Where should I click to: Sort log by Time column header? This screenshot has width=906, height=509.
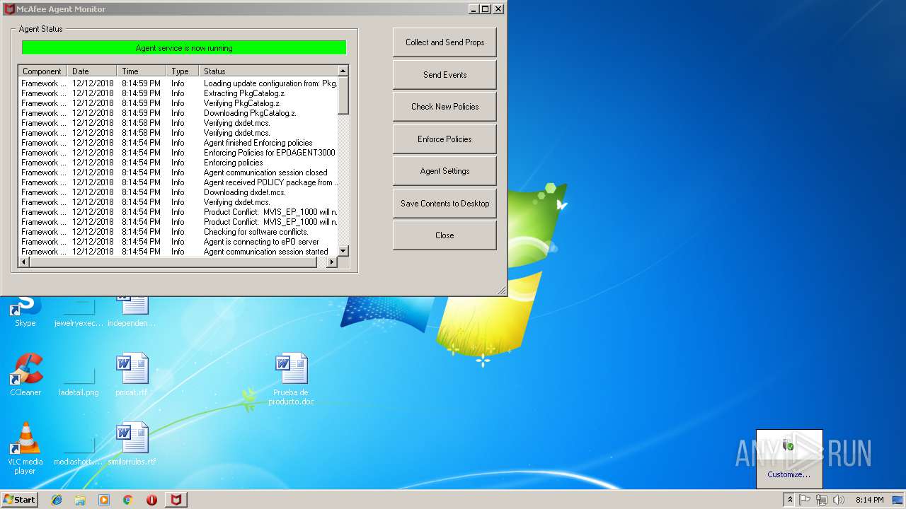pyautogui.click(x=142, y=71)
